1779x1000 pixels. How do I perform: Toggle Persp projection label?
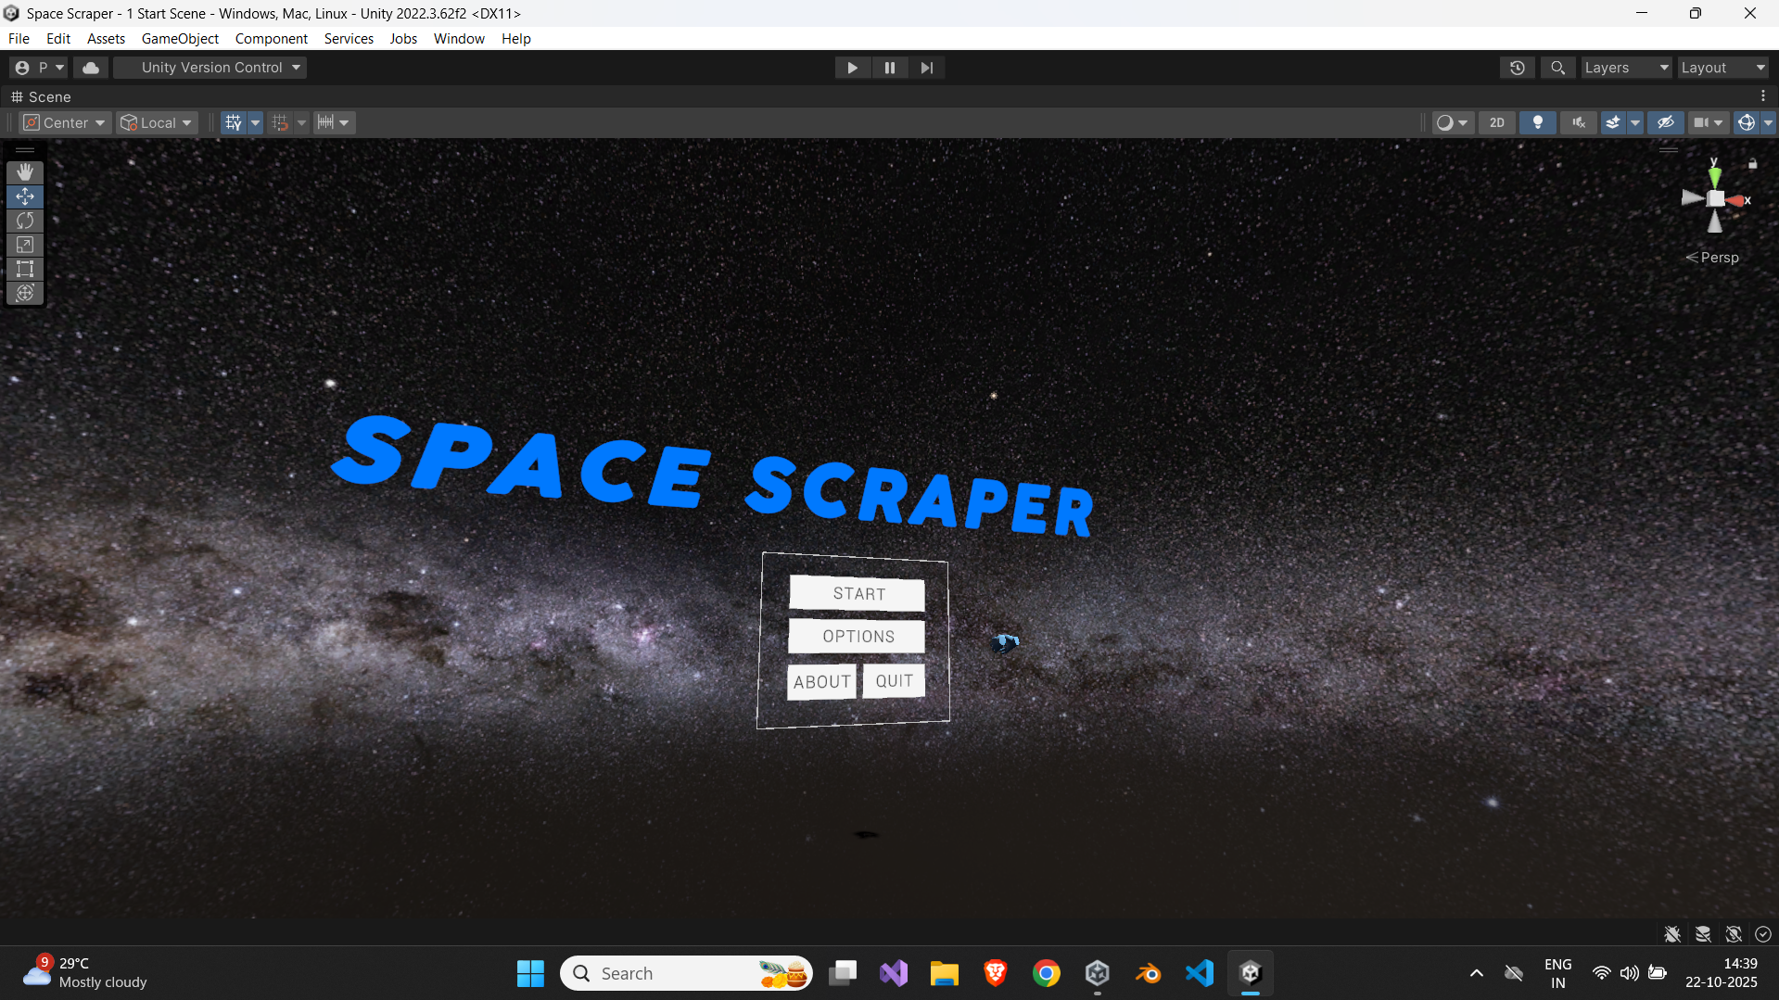tap(1712, 258)
